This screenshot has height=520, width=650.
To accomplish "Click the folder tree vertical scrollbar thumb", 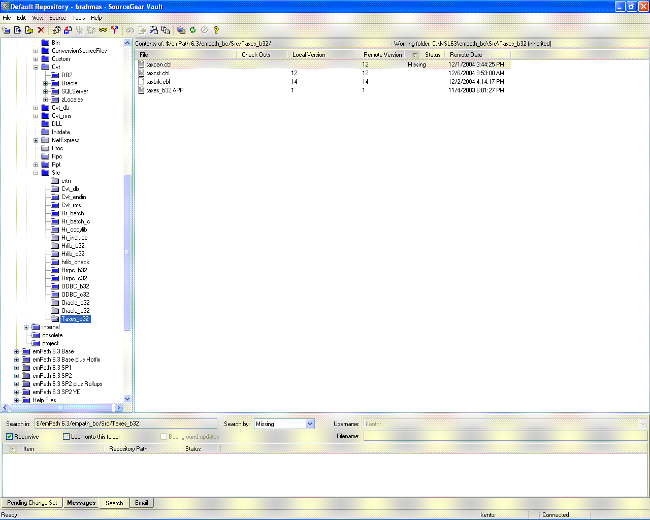I will click(127, 252).
